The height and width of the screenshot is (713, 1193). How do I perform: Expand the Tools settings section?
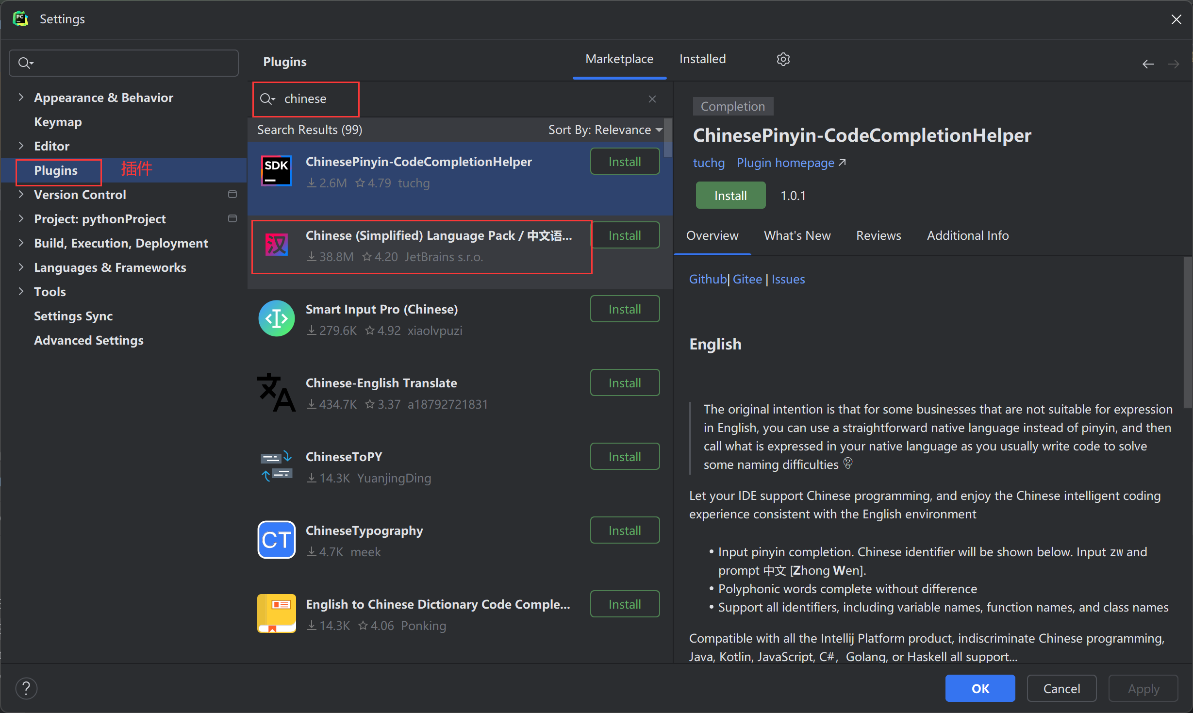(21, 291)
